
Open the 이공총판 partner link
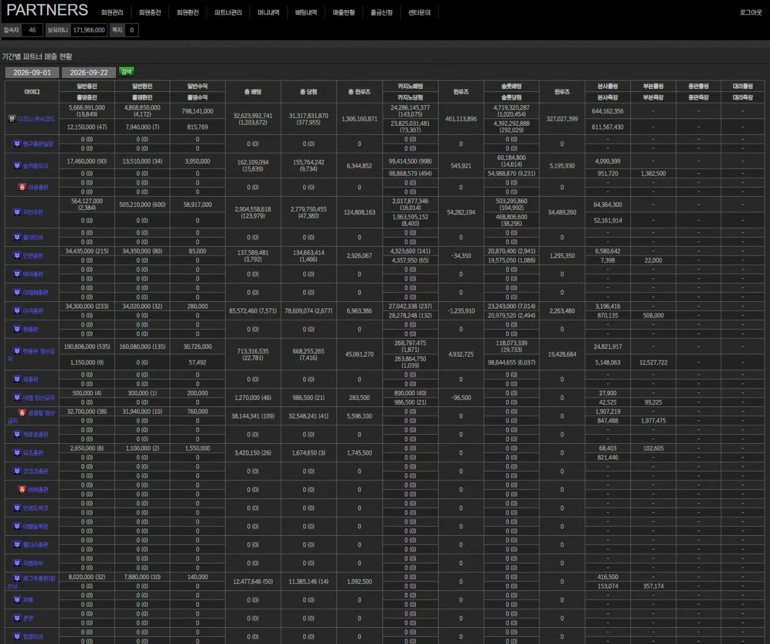38,188
